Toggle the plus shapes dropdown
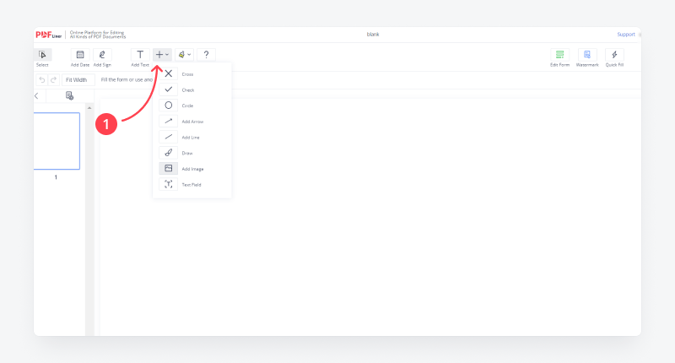 tap(162, 55)
